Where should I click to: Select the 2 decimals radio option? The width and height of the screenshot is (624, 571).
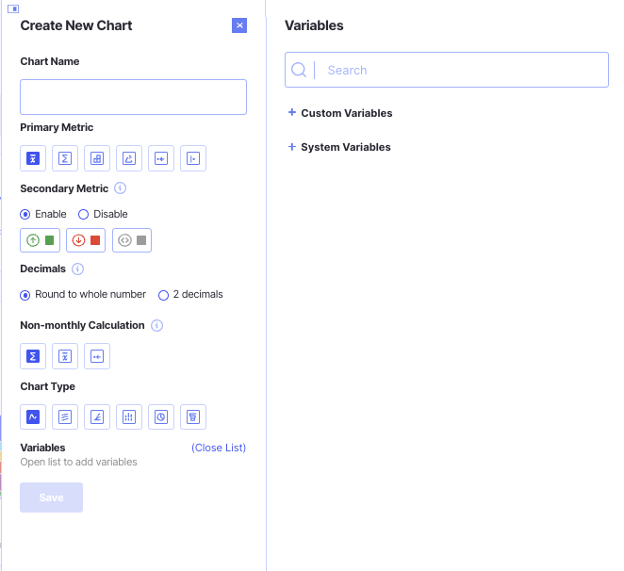[x=163, y=294]
